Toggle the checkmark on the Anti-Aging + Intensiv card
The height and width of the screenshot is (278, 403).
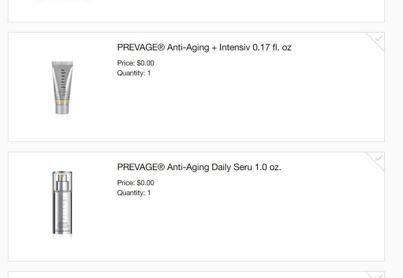378,38
